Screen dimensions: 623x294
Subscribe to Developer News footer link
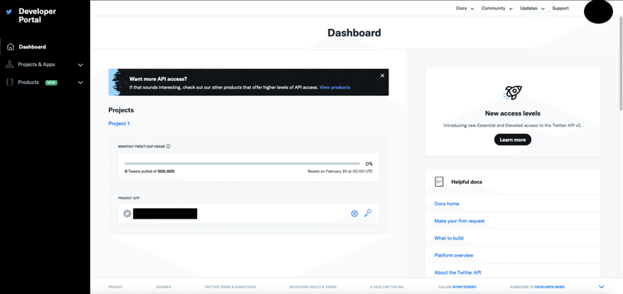point(537,287)
